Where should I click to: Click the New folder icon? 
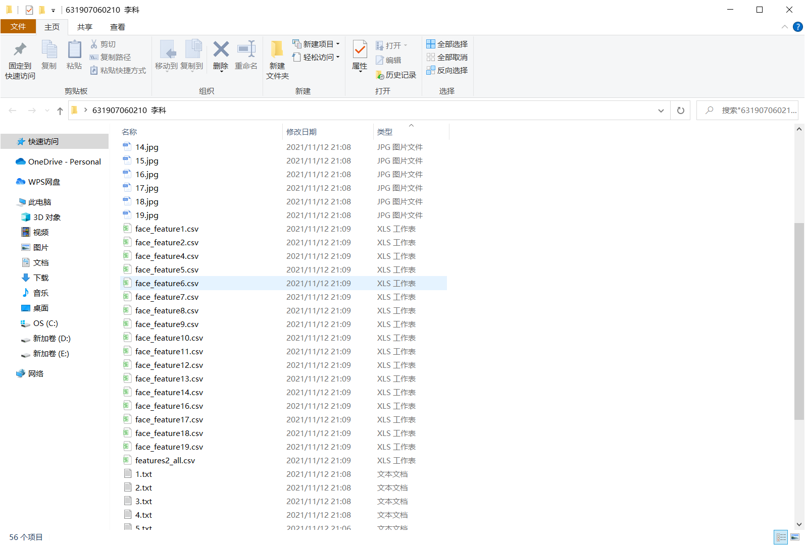[277, 49]
